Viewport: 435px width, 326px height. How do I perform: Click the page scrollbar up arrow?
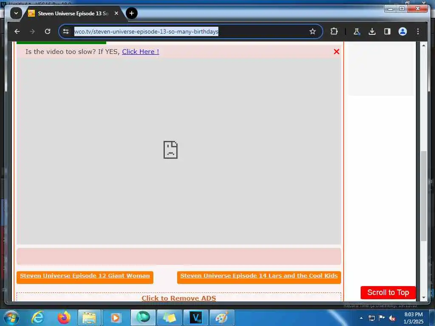[424, 45]
